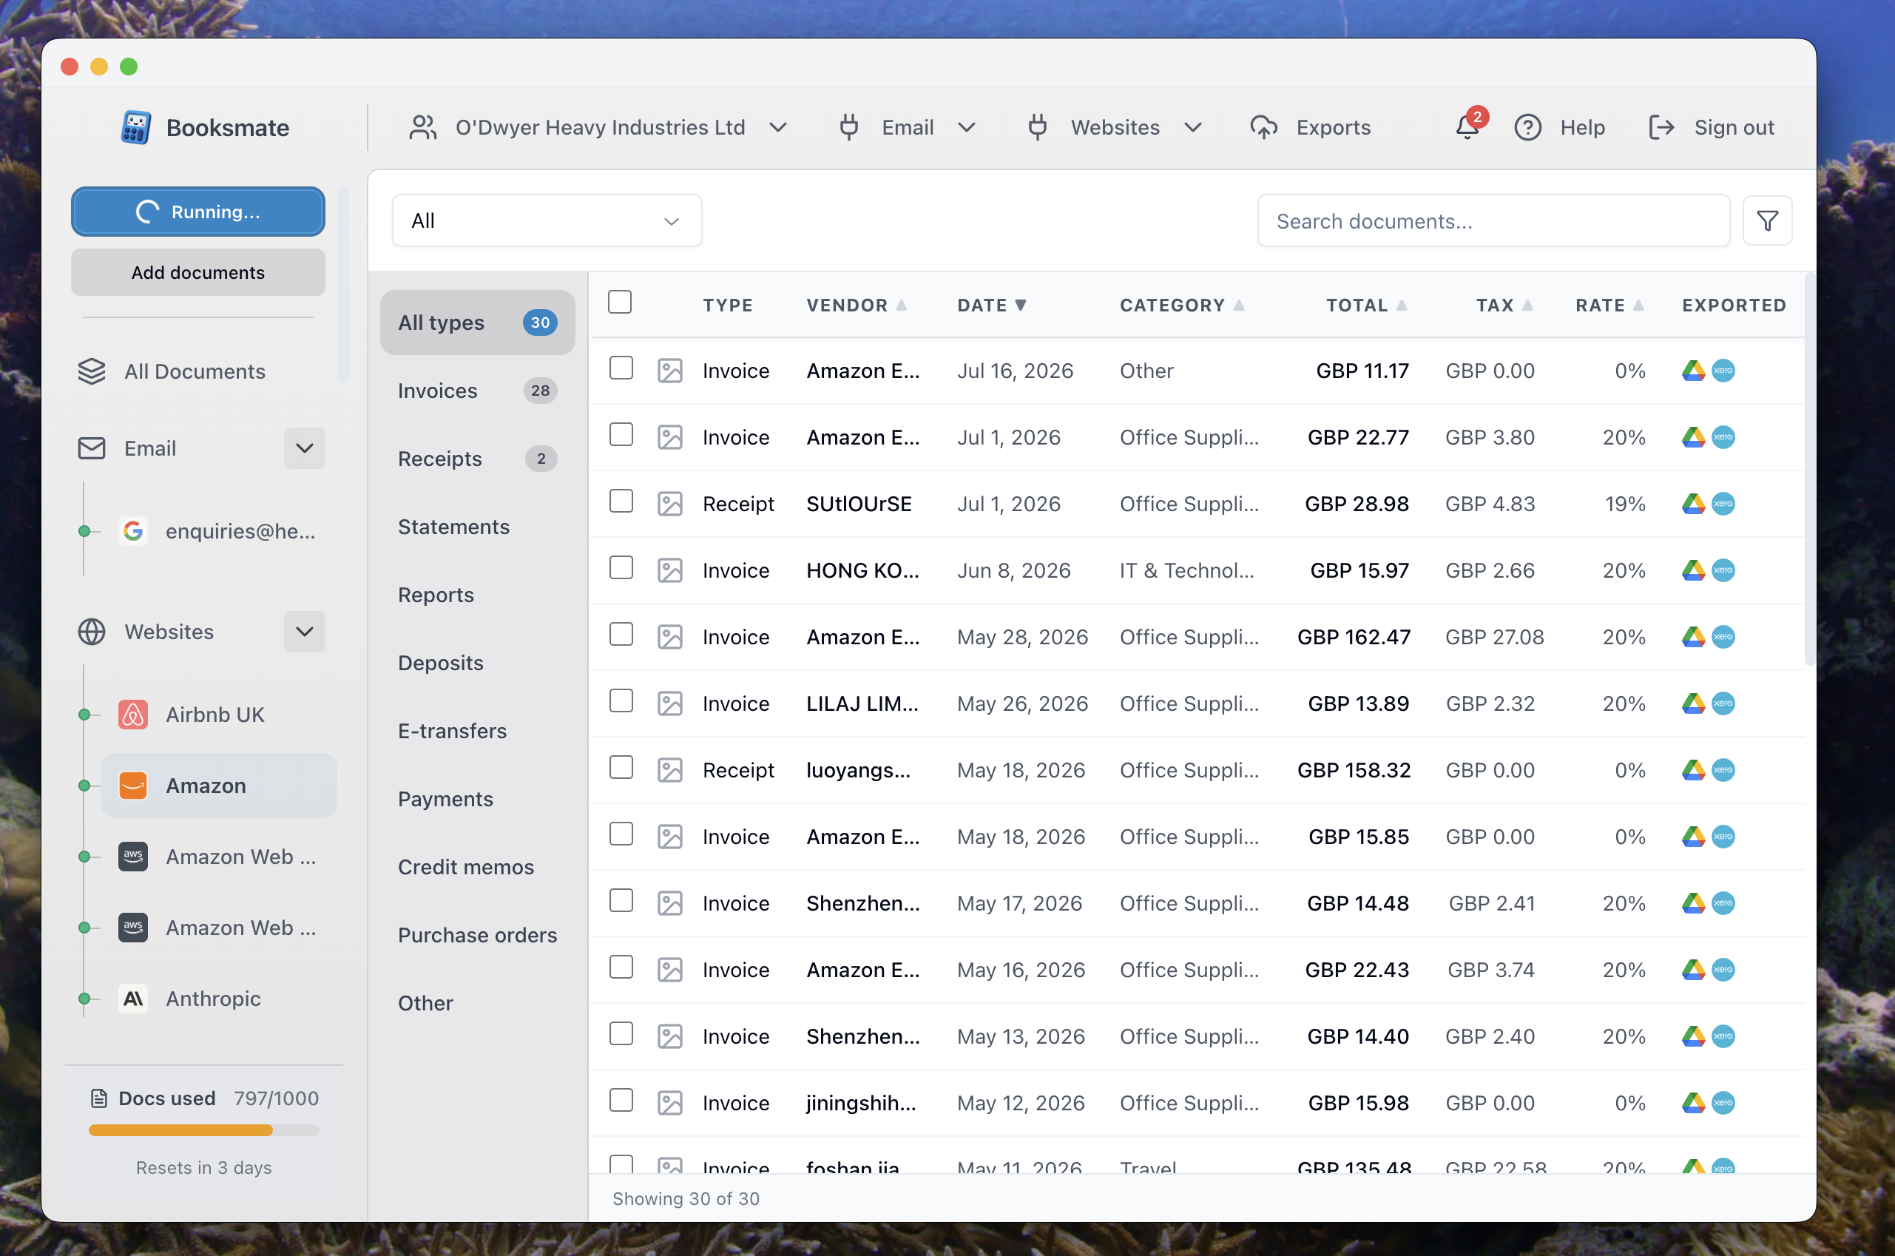Click Xero icon on the HONG KO... row
This screenshot has width=1895, height=1256.
pos(1723,570)
